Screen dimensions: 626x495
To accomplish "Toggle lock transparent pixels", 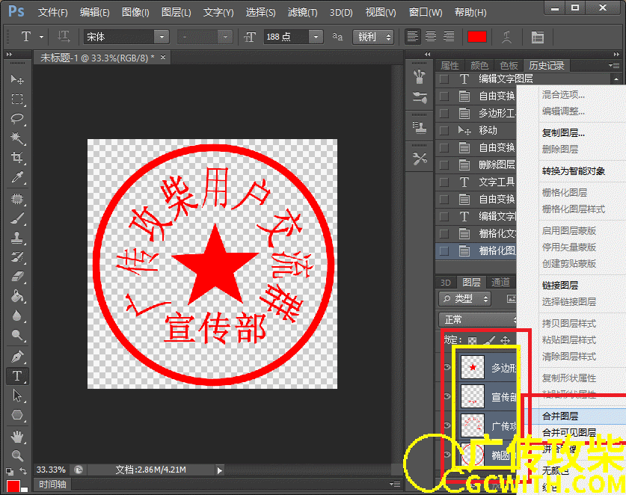I will point(472,340).
